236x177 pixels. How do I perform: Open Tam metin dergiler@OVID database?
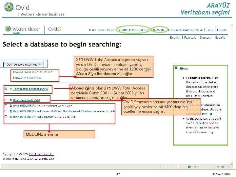30,89
